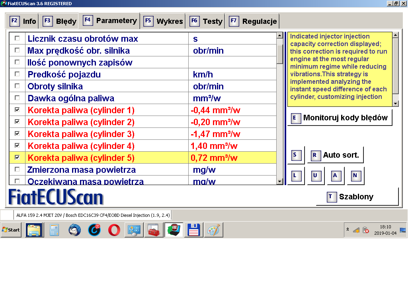This screenshot has height=305, width=408.
Task: Select the Obroty silnika row label
Action: (55, 87)
